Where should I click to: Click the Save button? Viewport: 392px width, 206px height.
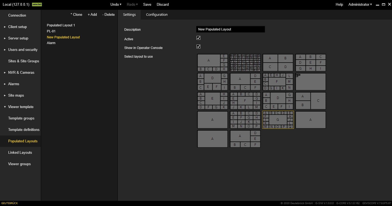tap(147, 4)
